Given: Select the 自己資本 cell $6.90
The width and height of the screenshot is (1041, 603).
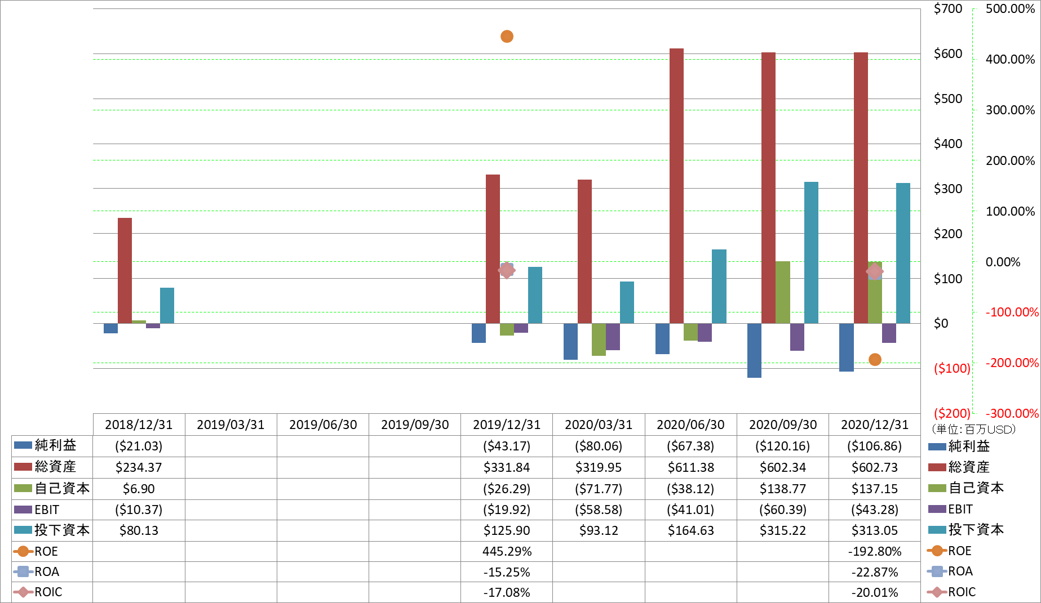Looking at the screenshot, I should point(139,489).
